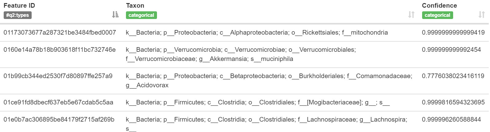Click the Taxon categorical badge
490x132 pixels.
(x=141, y=15)
